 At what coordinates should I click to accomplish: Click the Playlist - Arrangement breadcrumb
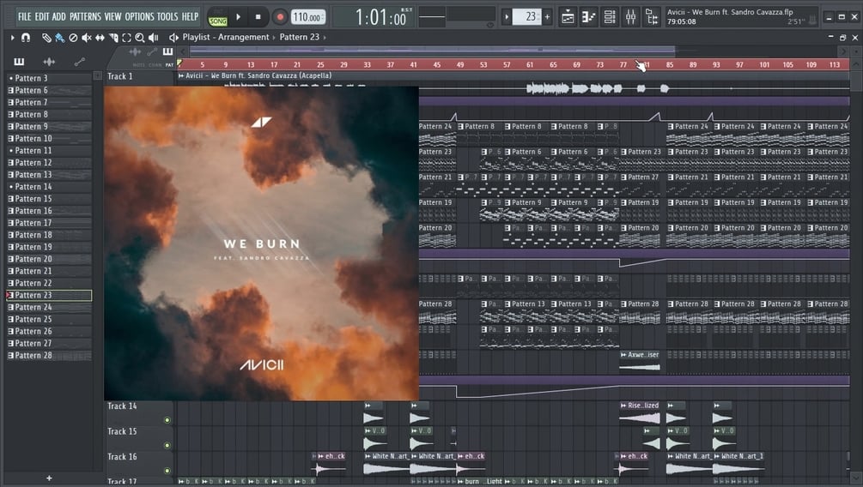coord(226,38)
